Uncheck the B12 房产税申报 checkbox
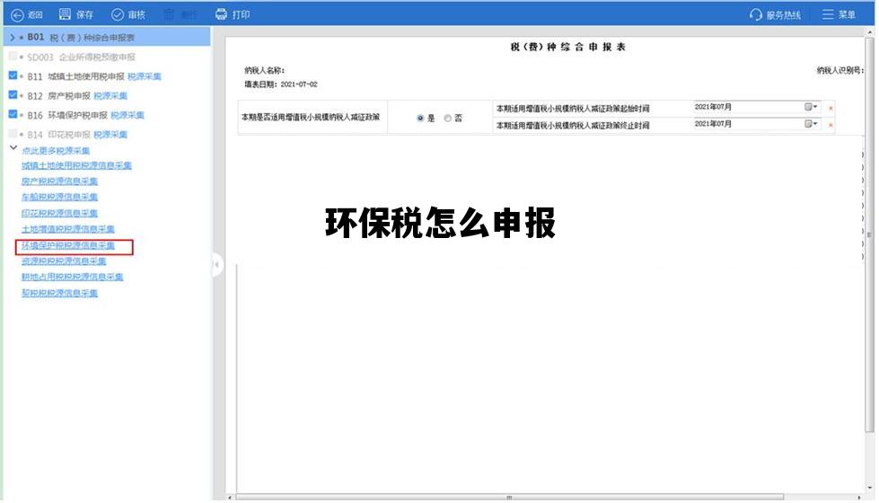 13,95
